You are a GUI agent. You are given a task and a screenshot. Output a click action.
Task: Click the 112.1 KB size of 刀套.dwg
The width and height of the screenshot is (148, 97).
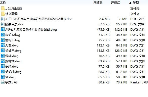(103, 45)
